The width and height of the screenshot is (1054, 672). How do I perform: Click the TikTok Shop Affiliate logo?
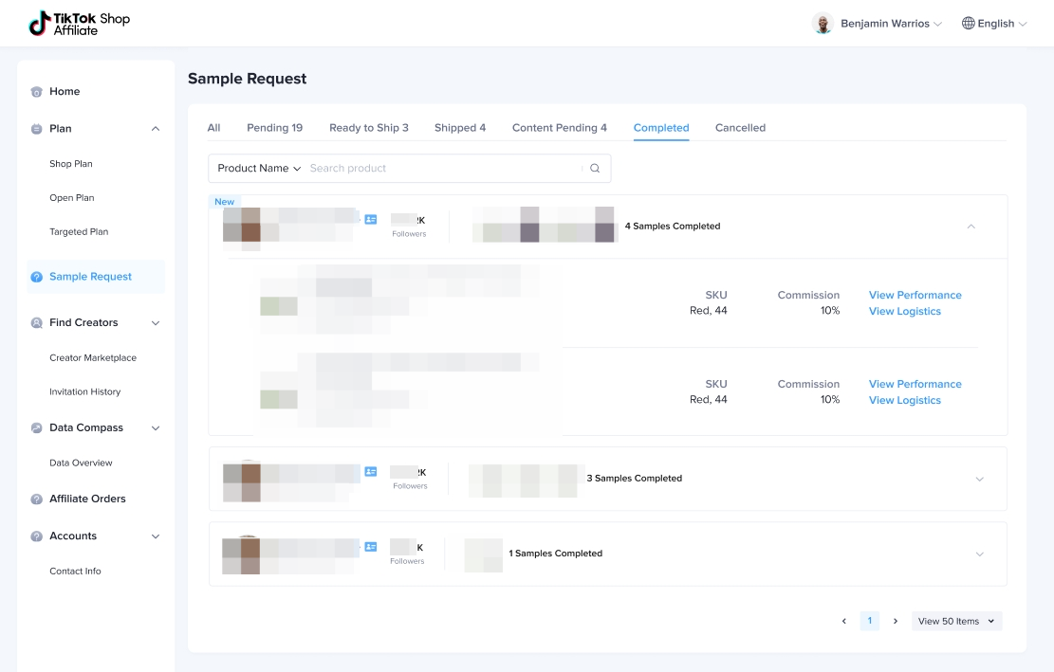pyautogui.click(x=79, y=24)
